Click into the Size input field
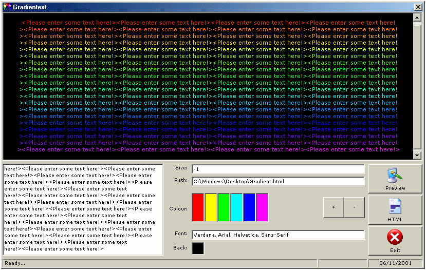The height and width of the screenshot is (270, 426). 277,169
